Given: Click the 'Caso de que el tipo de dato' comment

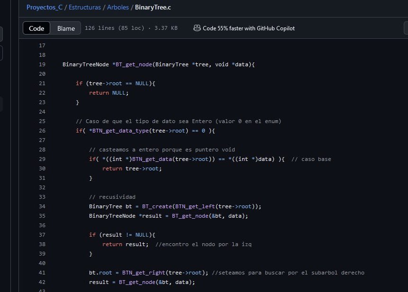Looking at the screenshot, I should (179, 121).
